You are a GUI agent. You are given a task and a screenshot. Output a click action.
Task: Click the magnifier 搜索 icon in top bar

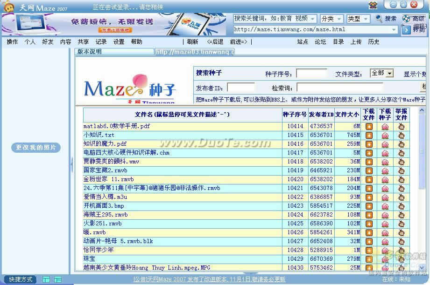tap(379, 19)
